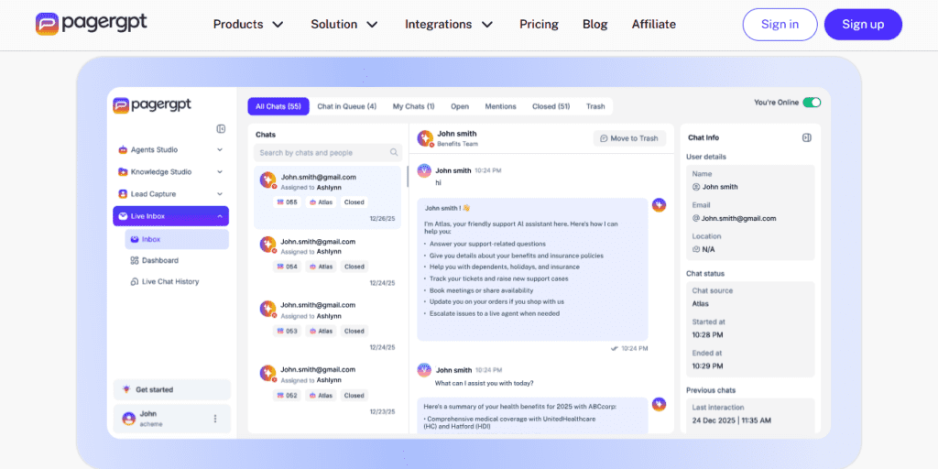938x469 pixels.
Task: Click the search magnifier icon in Chats
Action: click(394, 153)
